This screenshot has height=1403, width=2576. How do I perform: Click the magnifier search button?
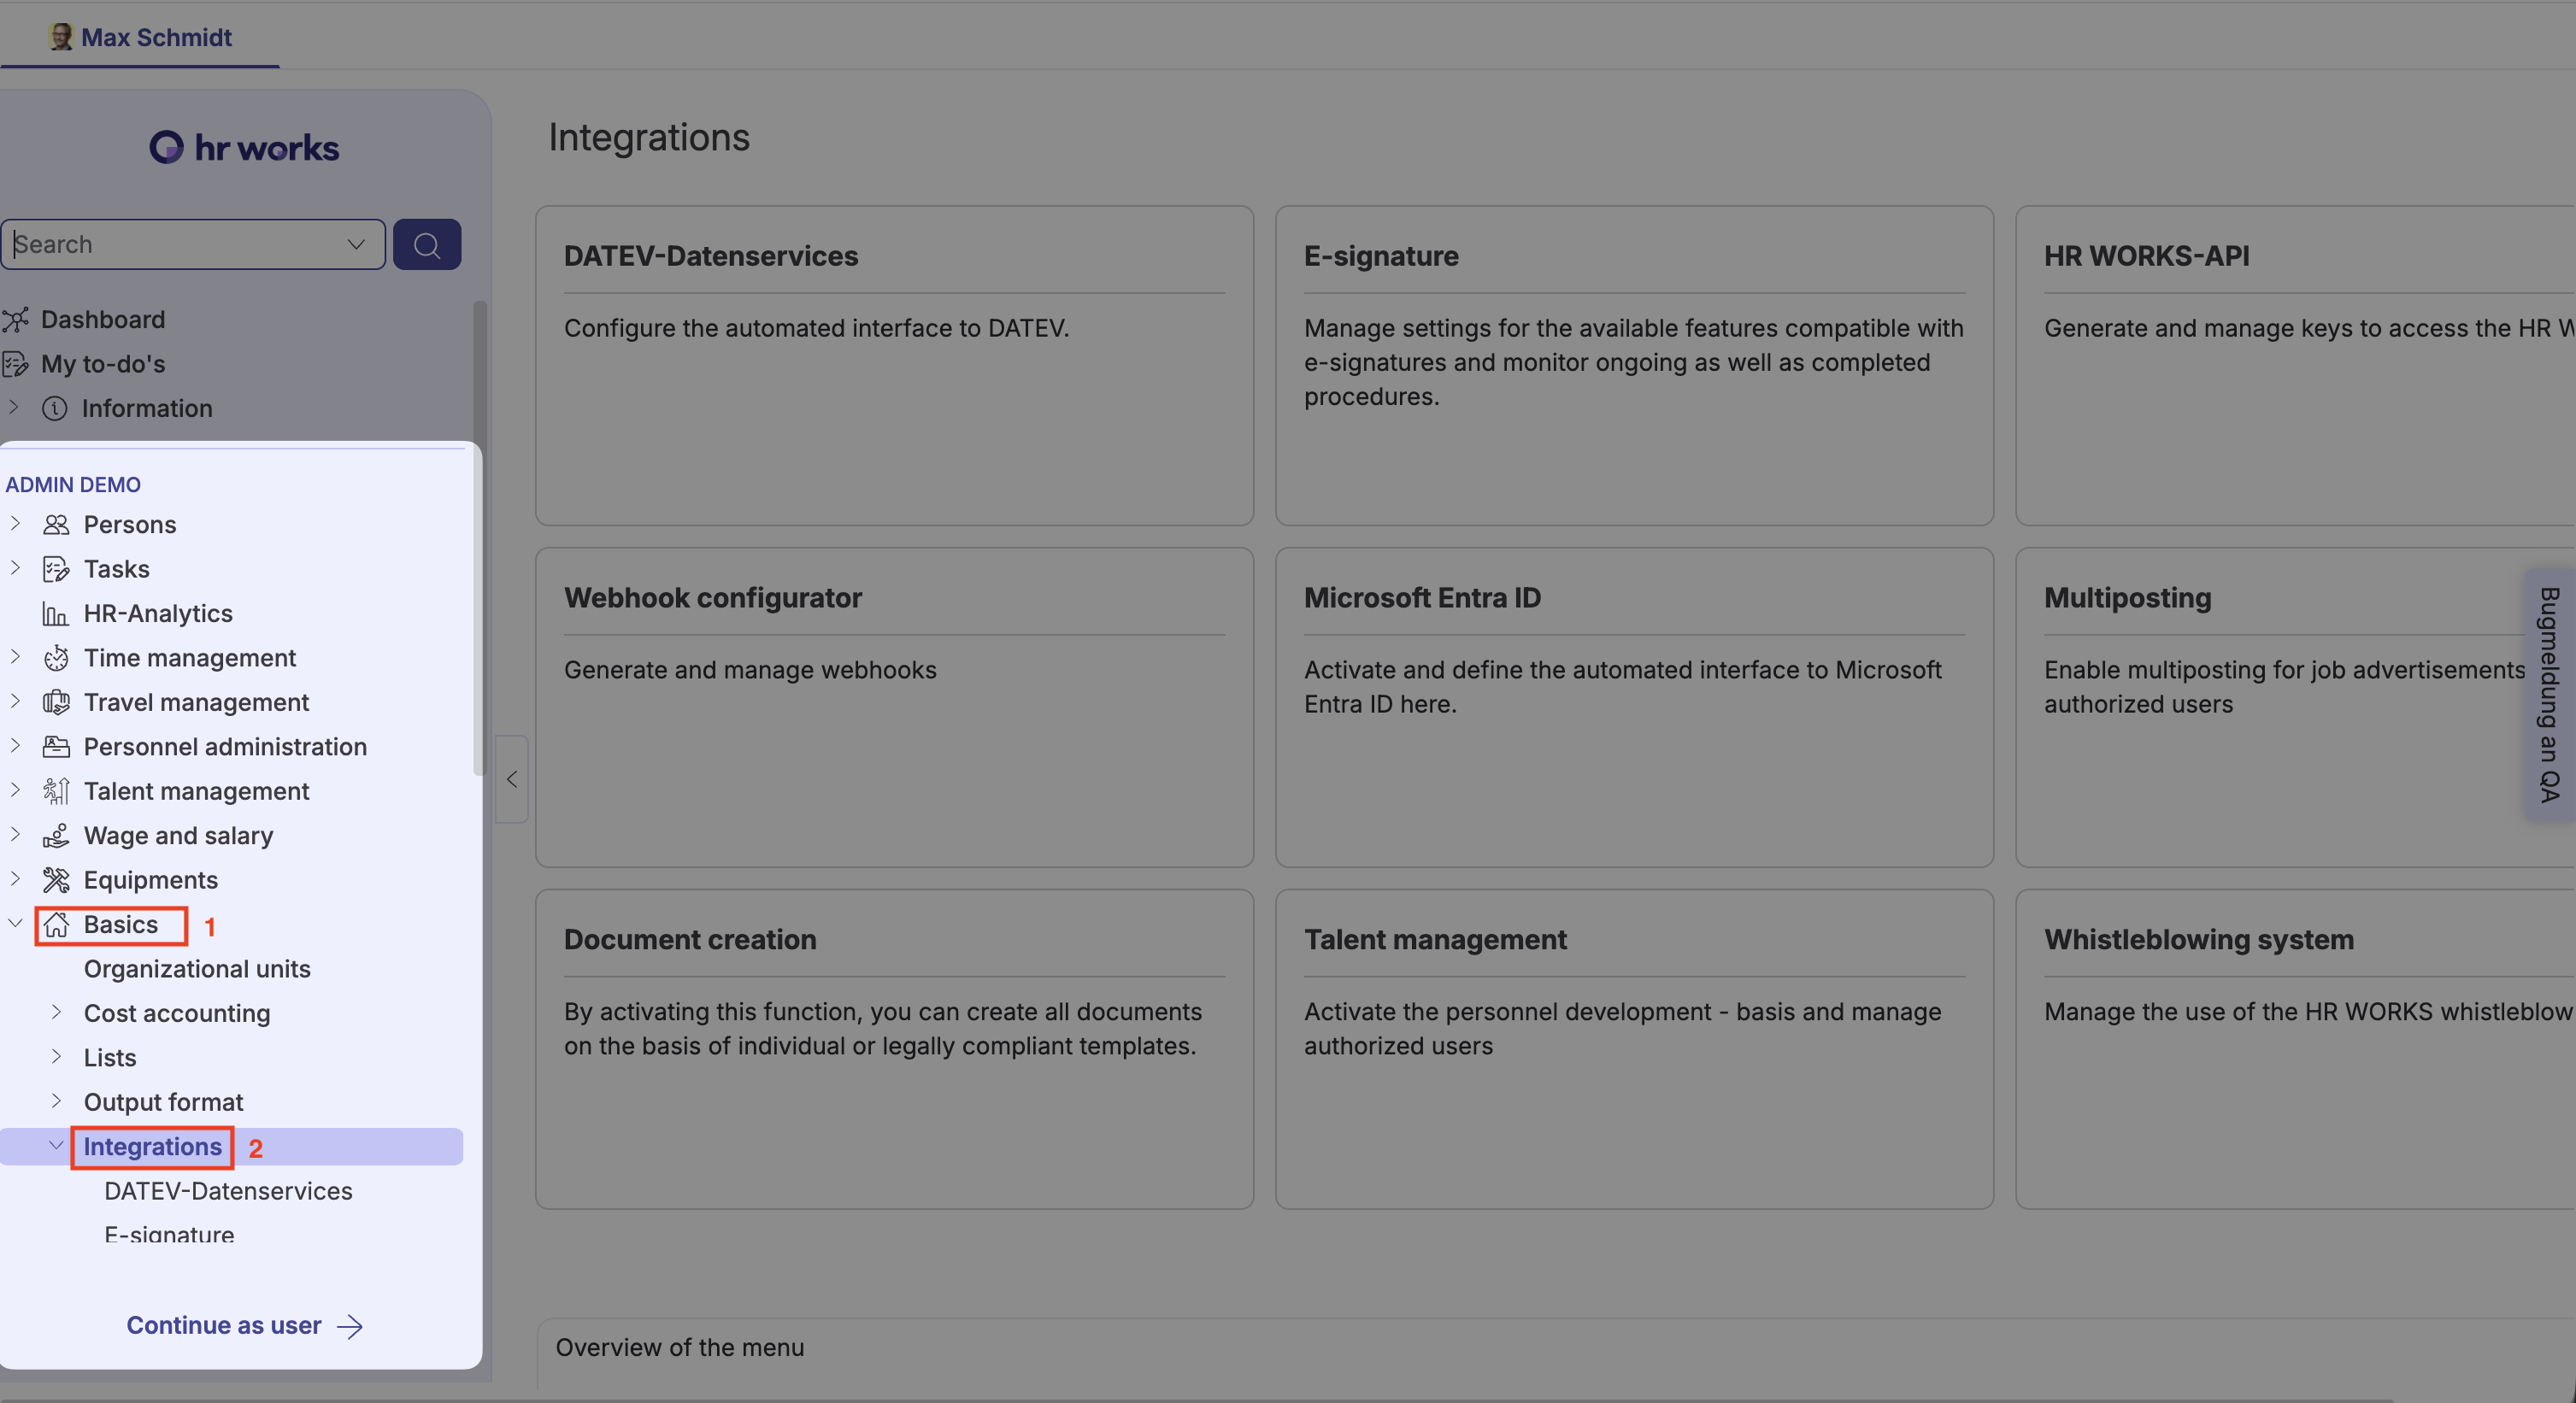(x=427, y=245)
